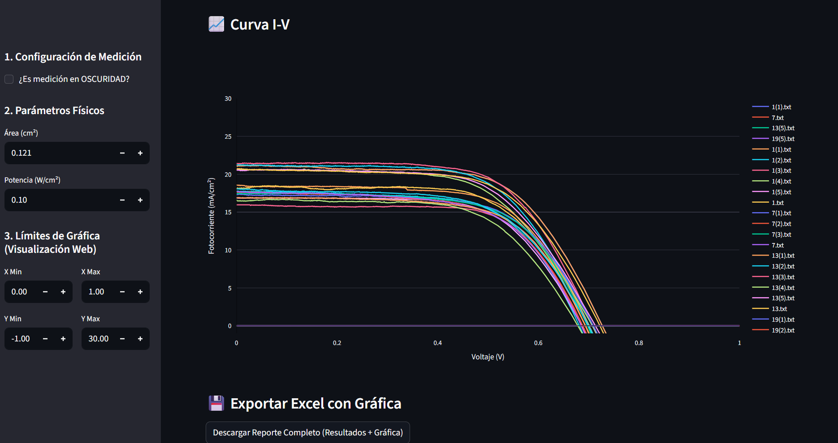Decrease the Área value with the minus icon
This screenshot has height=443, width=838.
(122, 153)
